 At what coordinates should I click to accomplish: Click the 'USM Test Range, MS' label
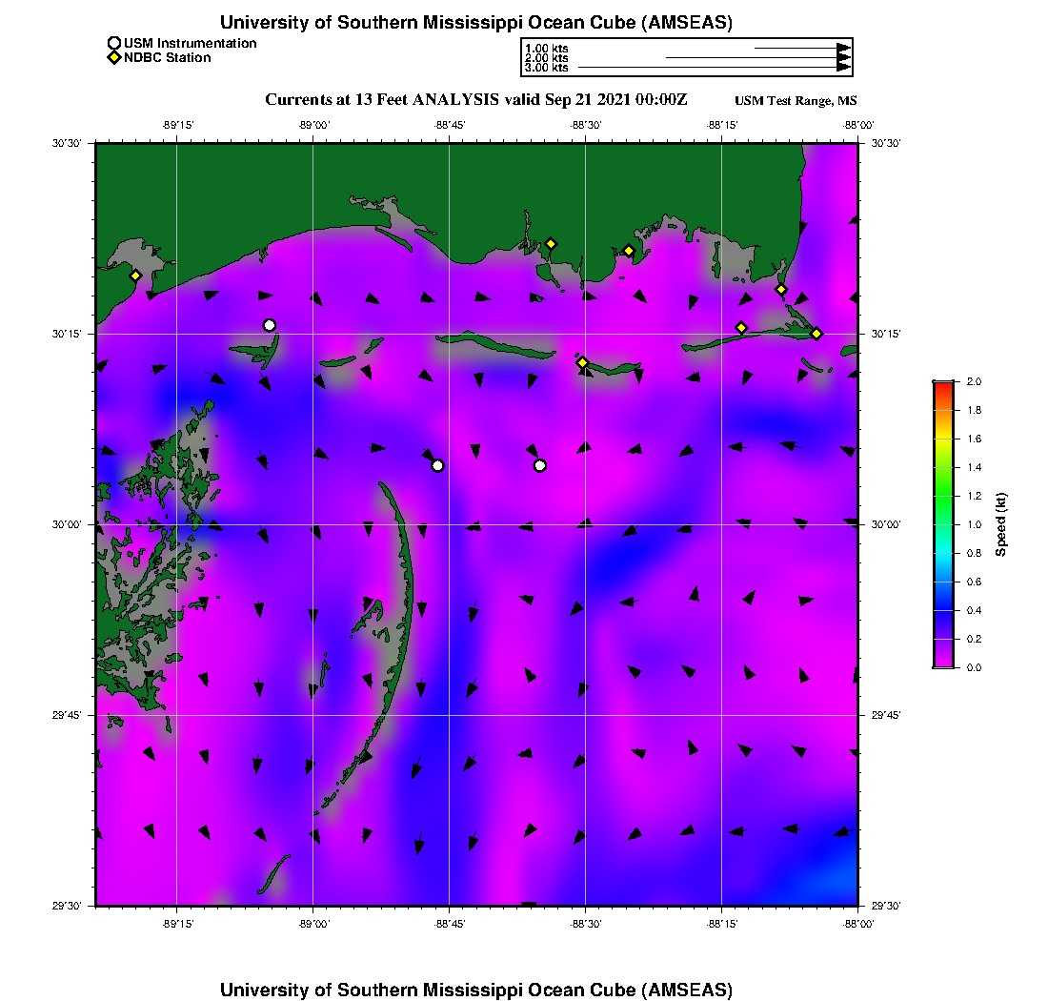click(x=796, y=101)
